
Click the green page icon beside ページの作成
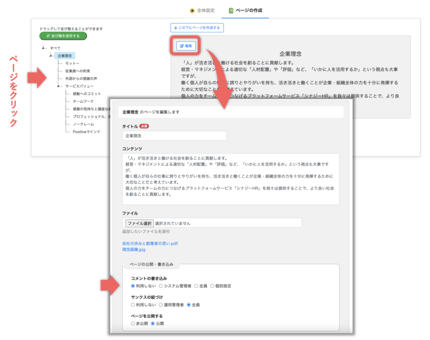point(231,11)
